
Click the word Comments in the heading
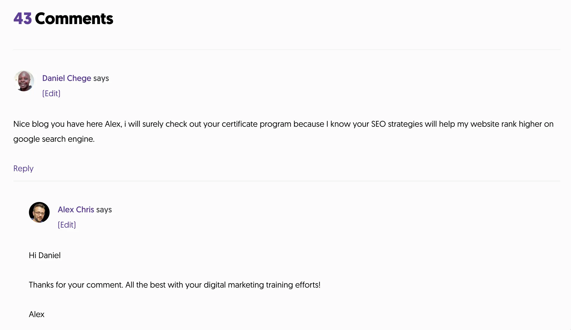pyautogui.click(x=74, y=19)
